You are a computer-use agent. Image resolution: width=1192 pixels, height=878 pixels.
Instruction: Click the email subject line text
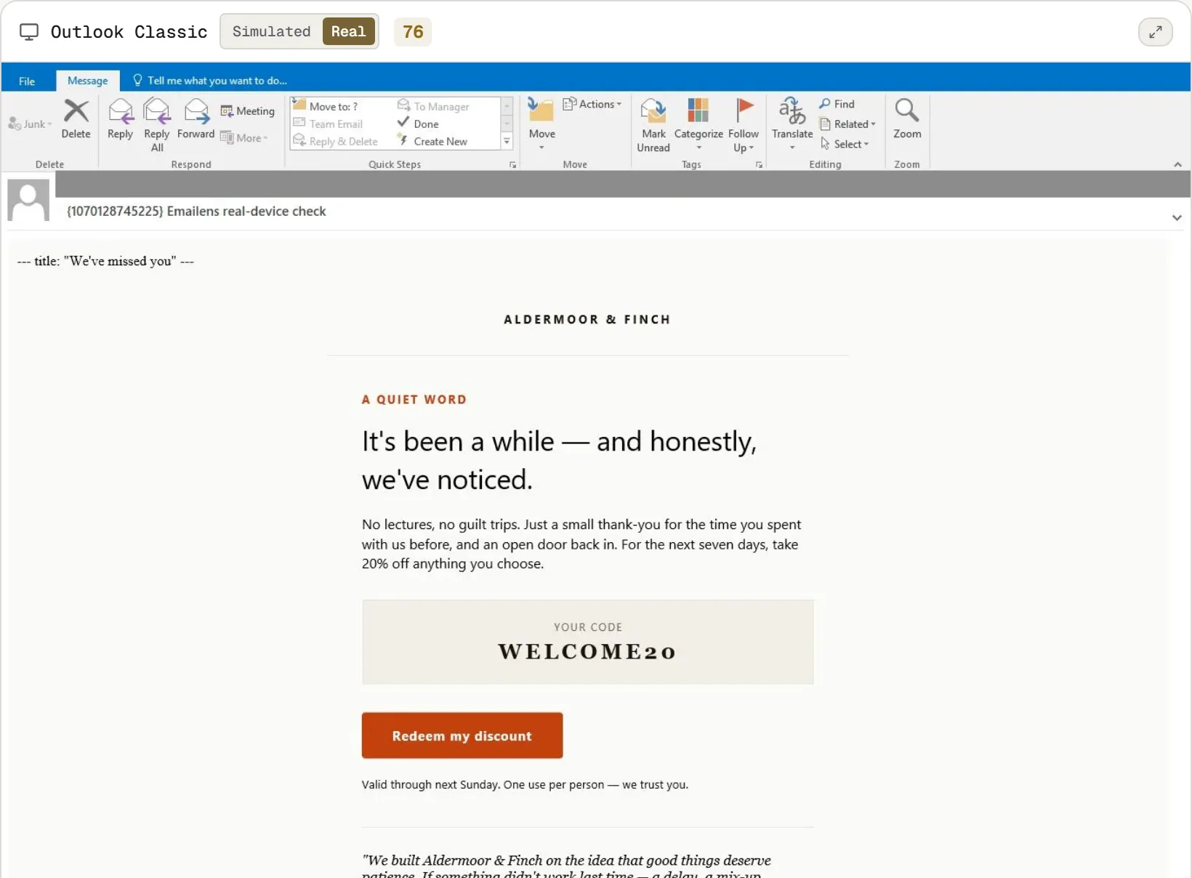(x=196, y=212)
